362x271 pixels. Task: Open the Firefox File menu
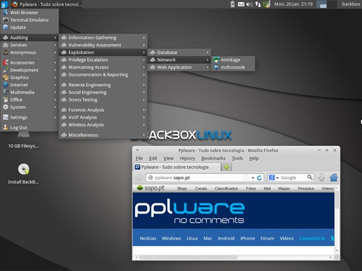tap(139, 158)
